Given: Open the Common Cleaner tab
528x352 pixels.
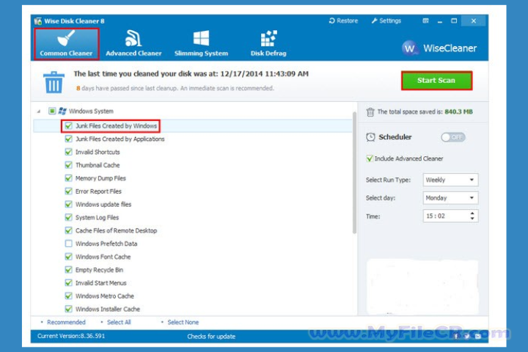Looking at the screenshot, I should point(66,44).
